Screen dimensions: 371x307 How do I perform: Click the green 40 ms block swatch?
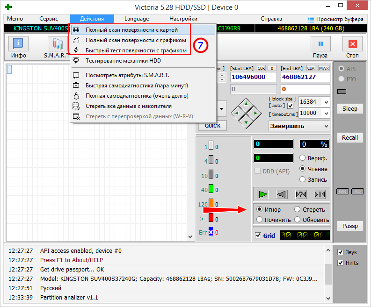point(211,189)
